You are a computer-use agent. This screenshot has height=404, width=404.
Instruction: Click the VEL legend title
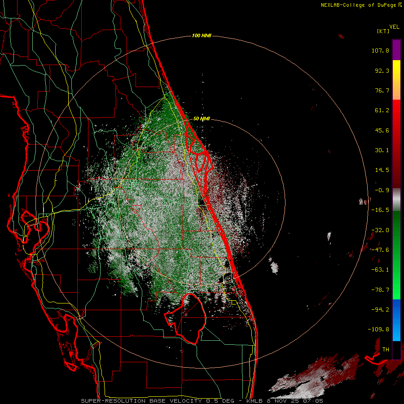[394, 26]
